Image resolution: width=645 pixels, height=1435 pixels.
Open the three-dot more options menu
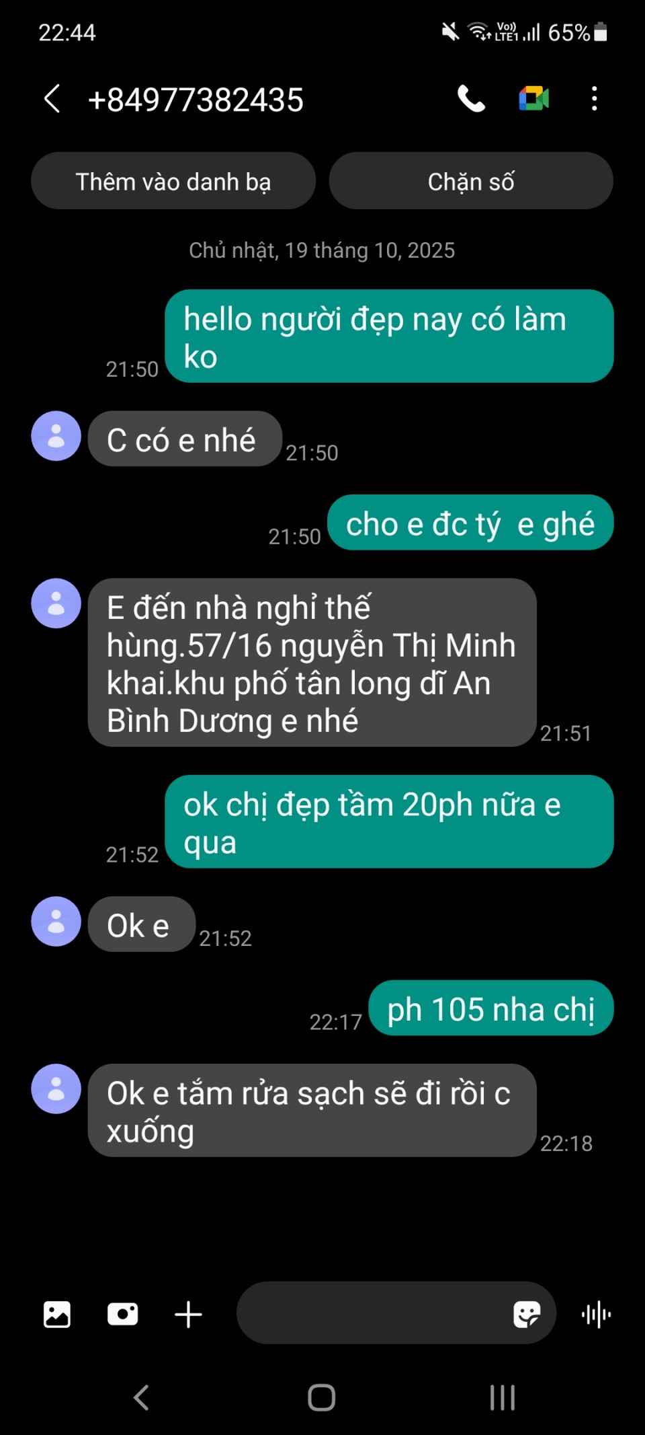(594, 99)
